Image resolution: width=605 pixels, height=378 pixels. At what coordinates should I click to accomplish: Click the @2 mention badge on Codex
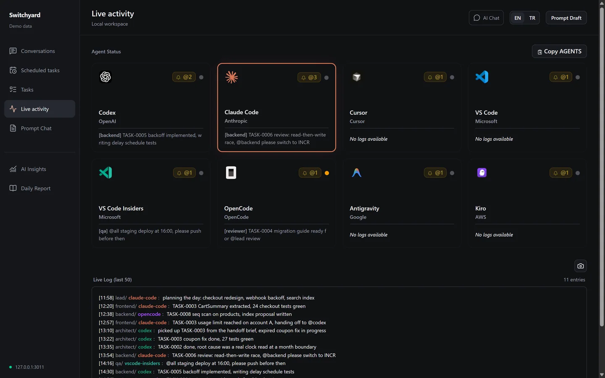point(184,77)
